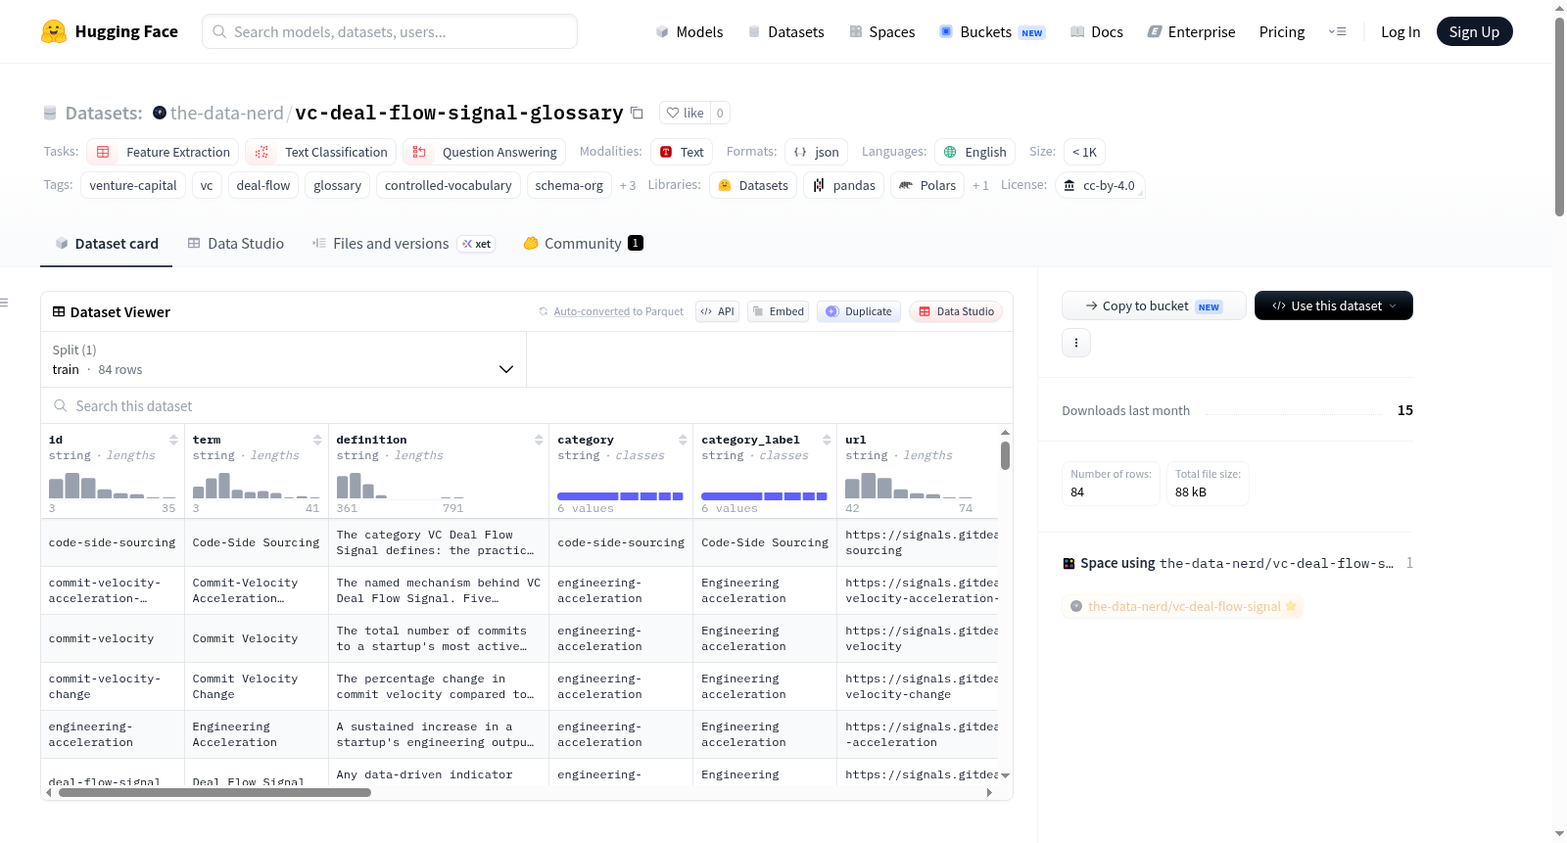1567x843 pixels.
Task: Select the 'code-side-sourcing' id cell
Action: 113,542
